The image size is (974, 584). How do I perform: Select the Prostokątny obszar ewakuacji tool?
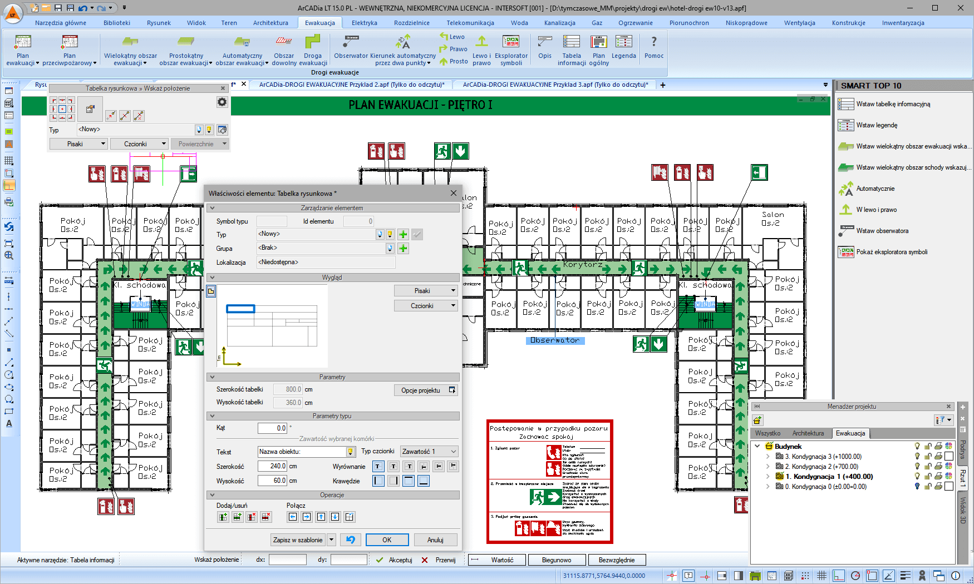(186, 50)
